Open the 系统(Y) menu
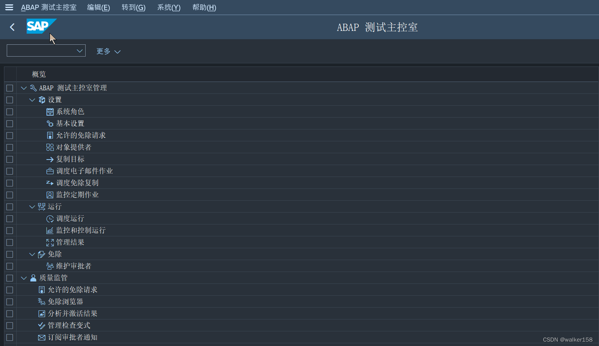Viewport: 599px width, 346px height. coord(168,7)
